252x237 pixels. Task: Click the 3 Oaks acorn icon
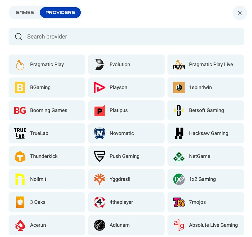point(20,202)
